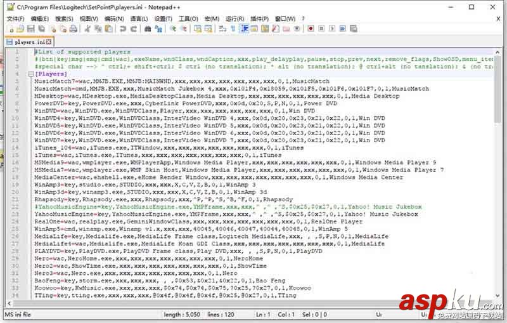Click the Copy toolbar icon
Image resolution: width=507 pixels, height=323 pixels.
pyautogui.click(x=98, y=29)
